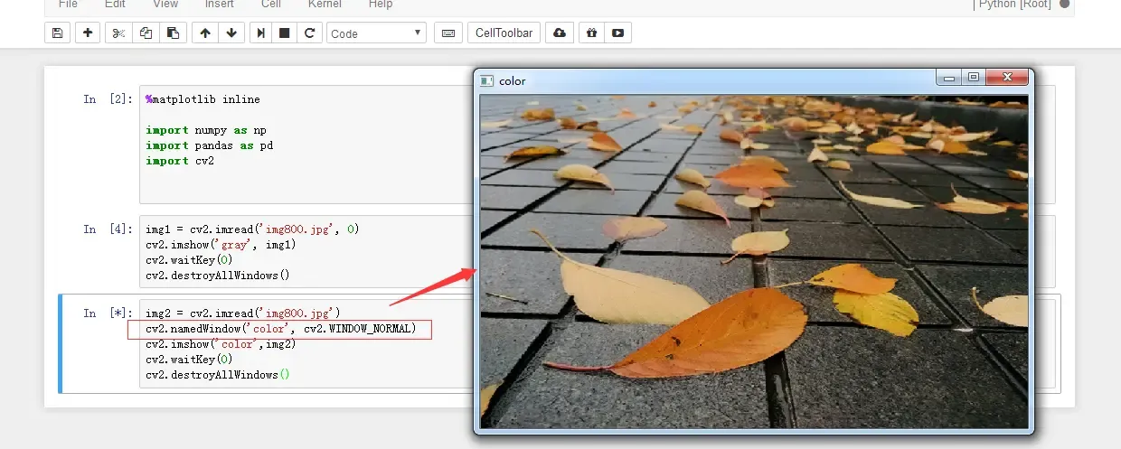Click the cloud upload toolbar icon
Image resolution: width=1121 pixels, height=449 pixels.
point(560,33)
